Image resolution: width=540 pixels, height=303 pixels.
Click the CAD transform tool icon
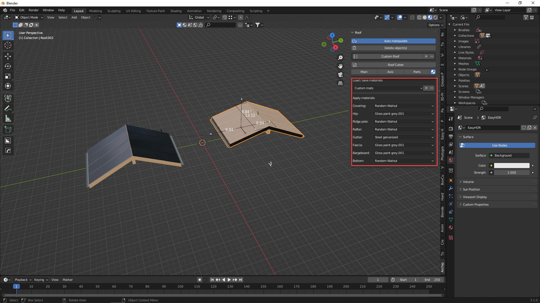8,98
